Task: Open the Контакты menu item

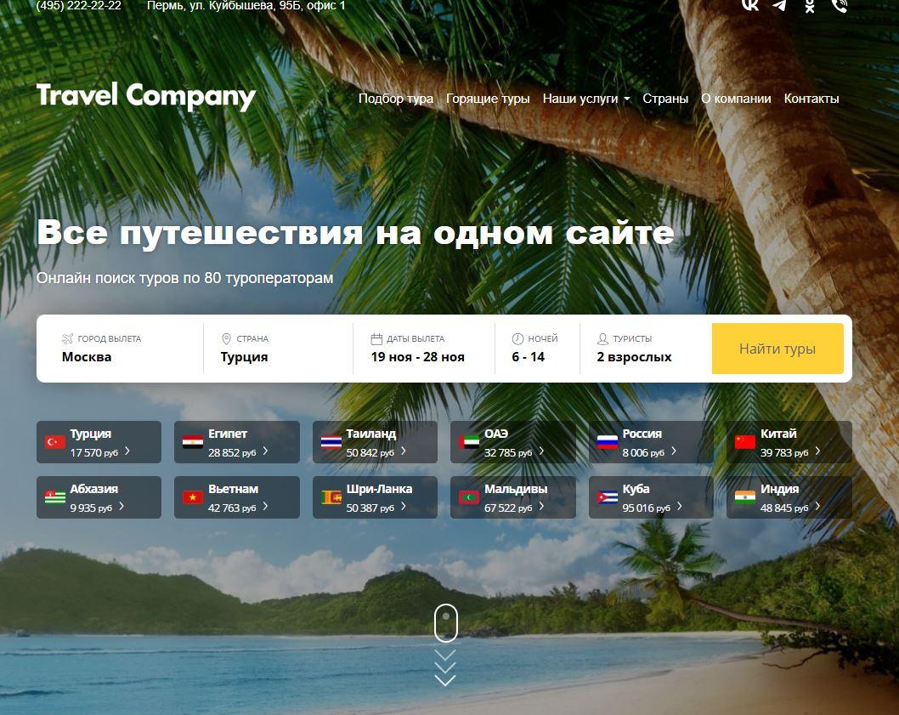Action: (x=811, y=99)
